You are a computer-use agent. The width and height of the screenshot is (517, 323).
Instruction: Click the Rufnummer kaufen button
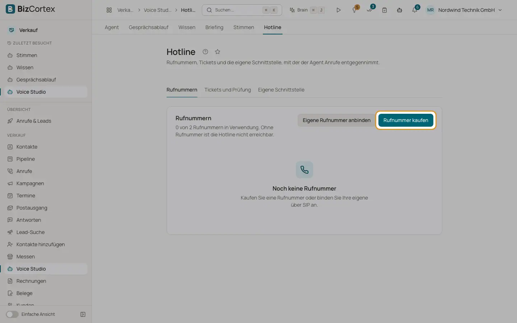[x=406, y=120]
